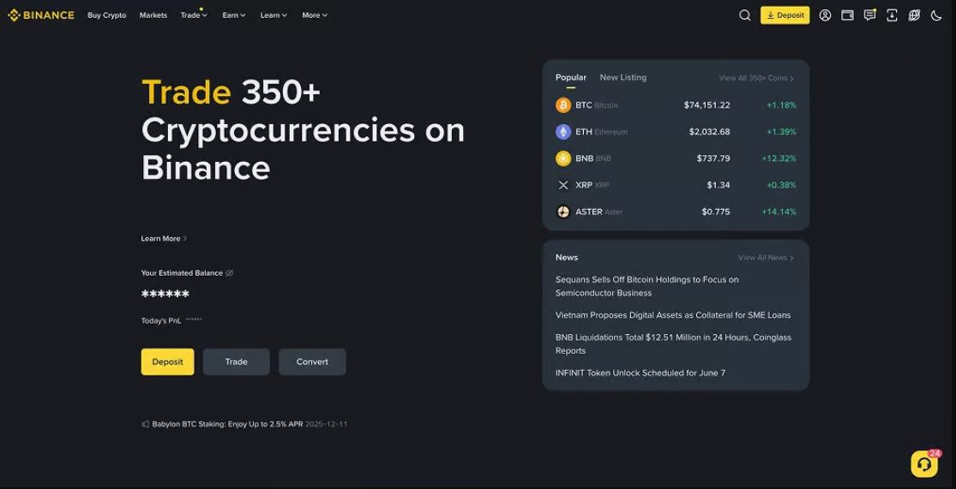The height and width of the screenshot is (489, 956).
Task: Open Buy Crypto in navigation
Action: pos(106,15)
